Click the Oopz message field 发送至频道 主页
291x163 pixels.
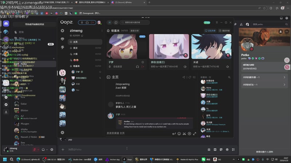point(138,133)
